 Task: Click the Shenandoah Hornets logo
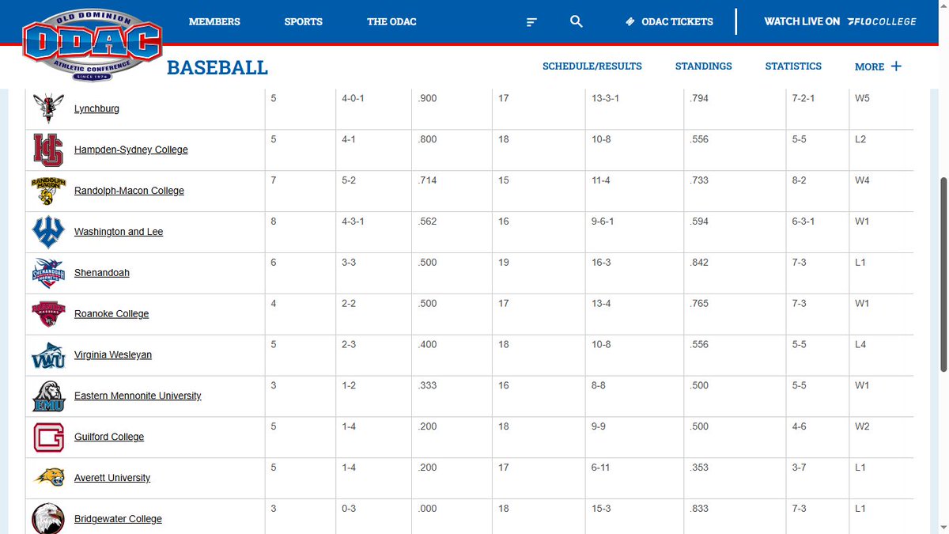click(x=48, y=273)
